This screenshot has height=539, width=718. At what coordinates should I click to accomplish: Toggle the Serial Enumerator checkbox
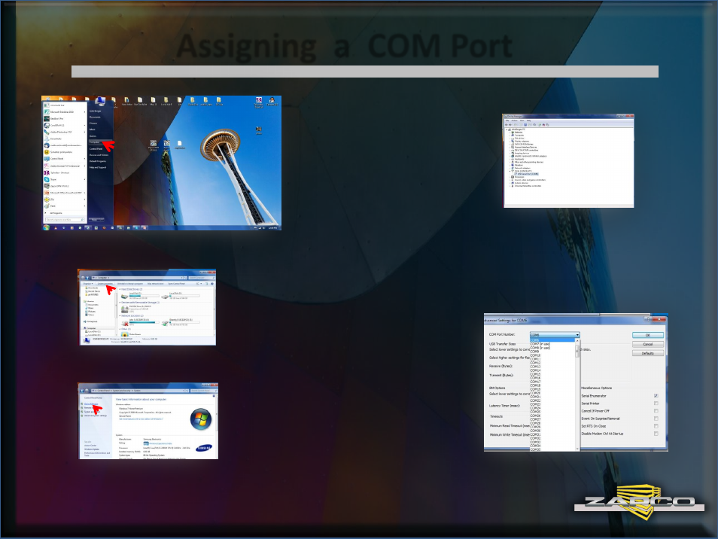656,396
